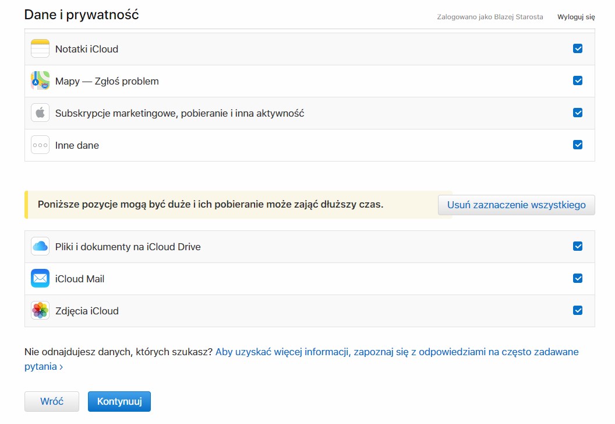The image size is (615, 424).
Task: Click the Zdjęcia iCloud photos flower icon
Action: (x=40, y=310)
